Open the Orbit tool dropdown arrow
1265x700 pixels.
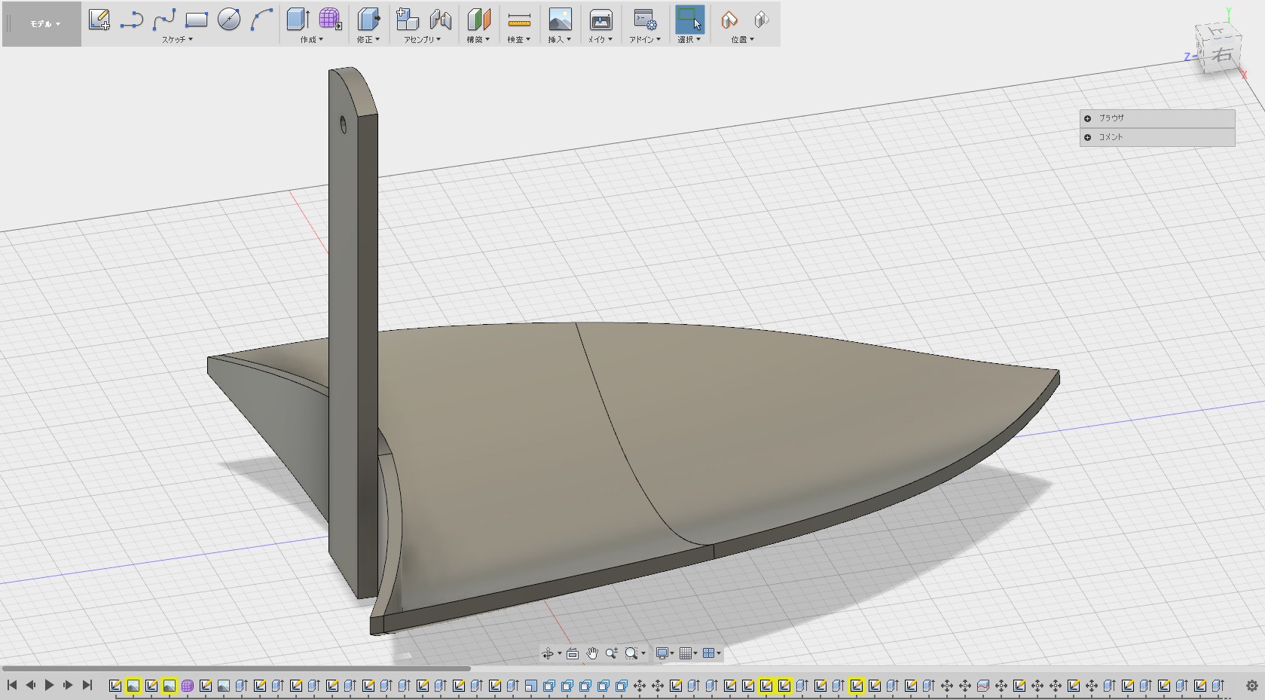[x=559, y=654]
